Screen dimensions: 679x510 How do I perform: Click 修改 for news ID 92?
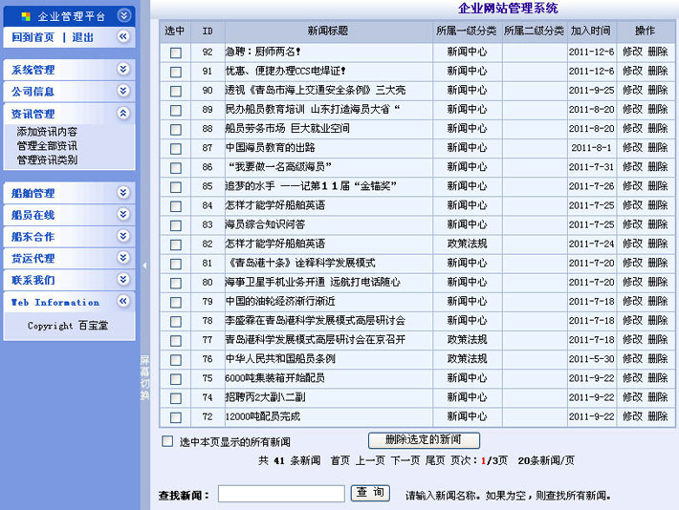(632, 52)
